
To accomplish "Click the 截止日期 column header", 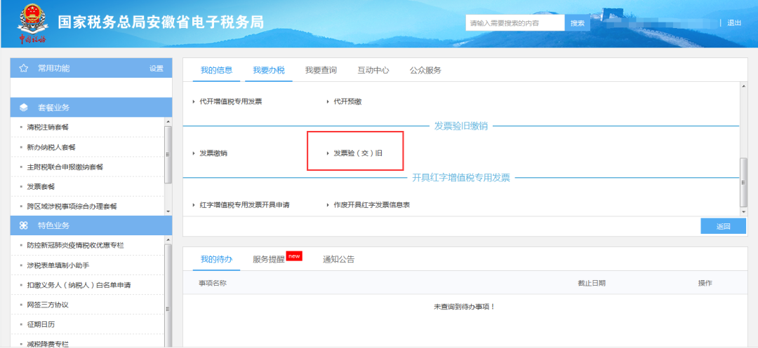I will [592, 283].
